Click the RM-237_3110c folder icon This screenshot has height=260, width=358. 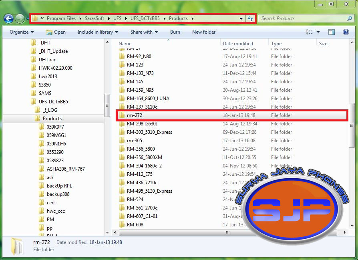point(122,107)
